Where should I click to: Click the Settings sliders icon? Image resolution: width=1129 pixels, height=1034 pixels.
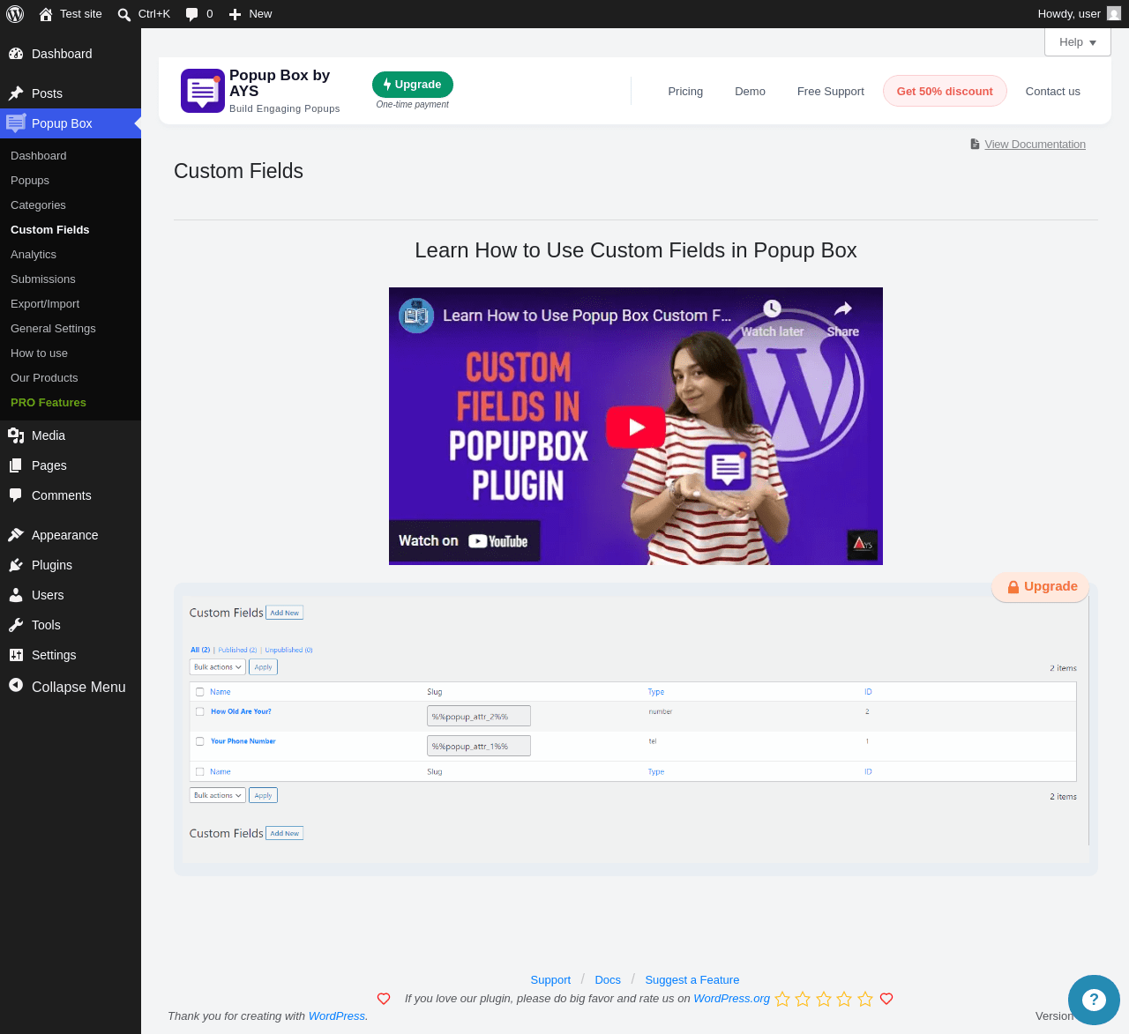pyautogui.click(x=16, y=655)
